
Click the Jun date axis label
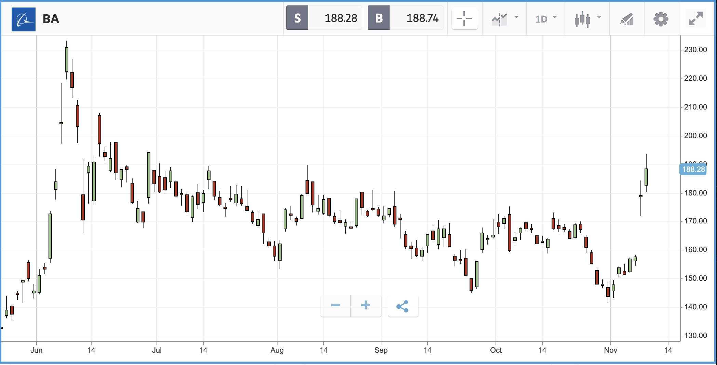click(x=37, y=350)
